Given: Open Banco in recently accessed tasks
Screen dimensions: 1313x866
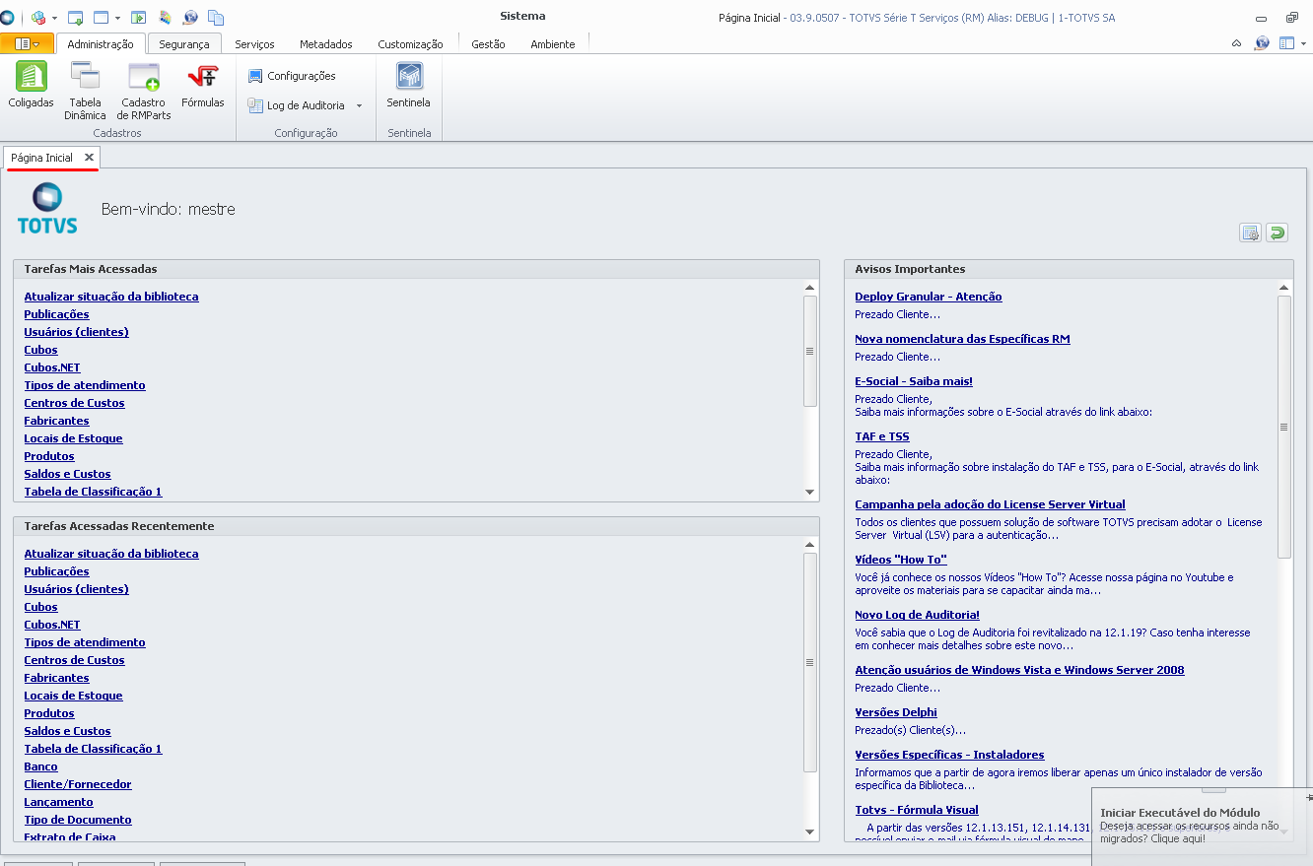Looking at the screenshot, I should 40,766.
